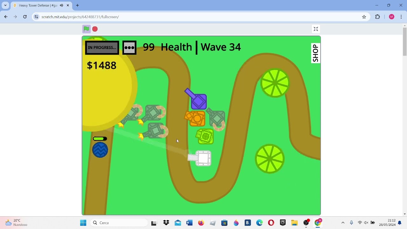Open the browser extensions menu
Image resolution: width=407 pixels, height=229 pixels.
(x=377, y=17)
